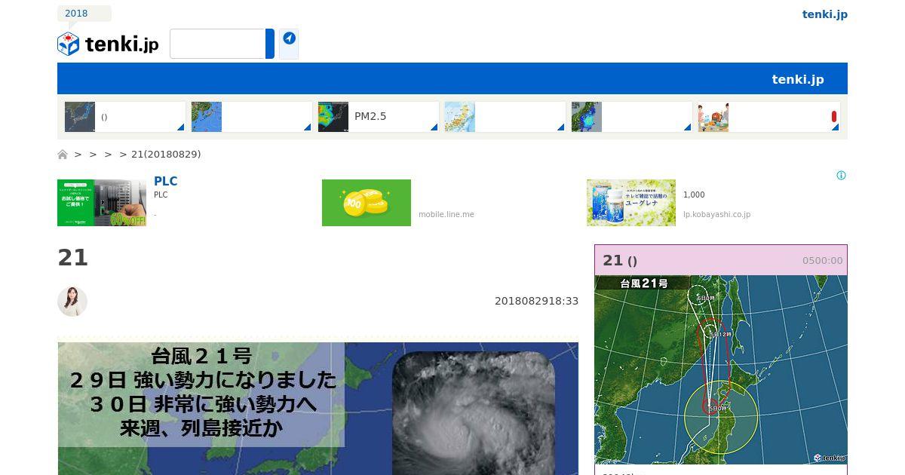Open the LINE gold coins ad image
Screen dimensions: 905x475
pos(367,203)
